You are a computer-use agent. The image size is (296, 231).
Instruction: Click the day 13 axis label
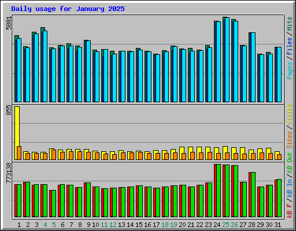pyautogui.click(x=121, y=225)
